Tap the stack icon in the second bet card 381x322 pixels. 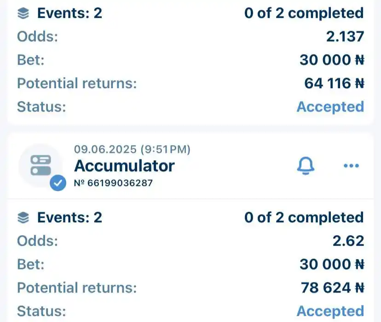pos(23,218)
